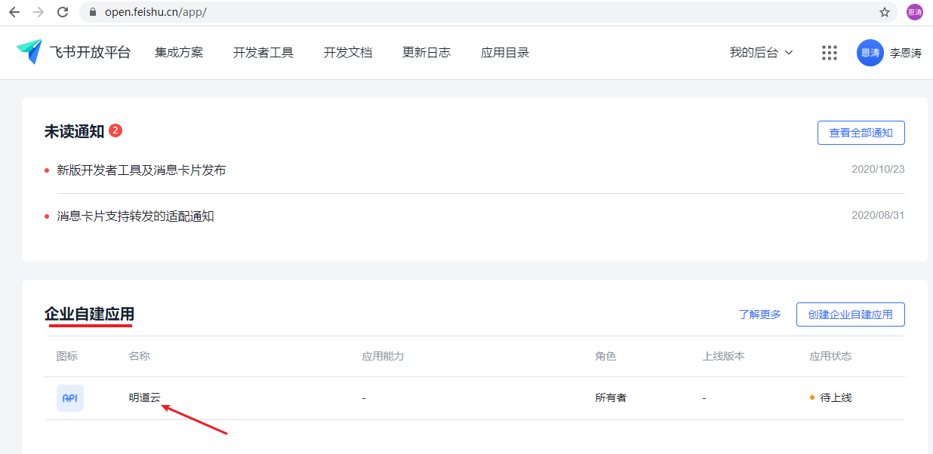Open the nine-dot app grid icon
This screenshot has width=933, height=454.
(830, 53)
